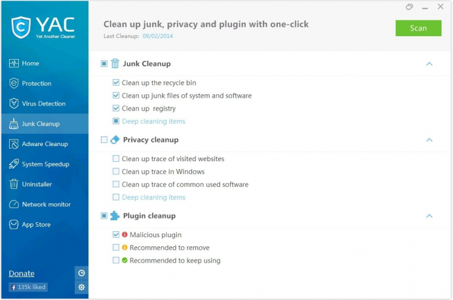453x300 pixels.
Task: Click the clock icon beside Donate
Action: pos(82,273)
